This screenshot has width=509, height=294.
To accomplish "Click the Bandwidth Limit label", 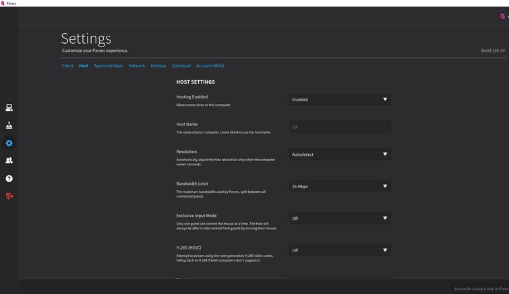I will pyautogui.click(x=192, y=183).
